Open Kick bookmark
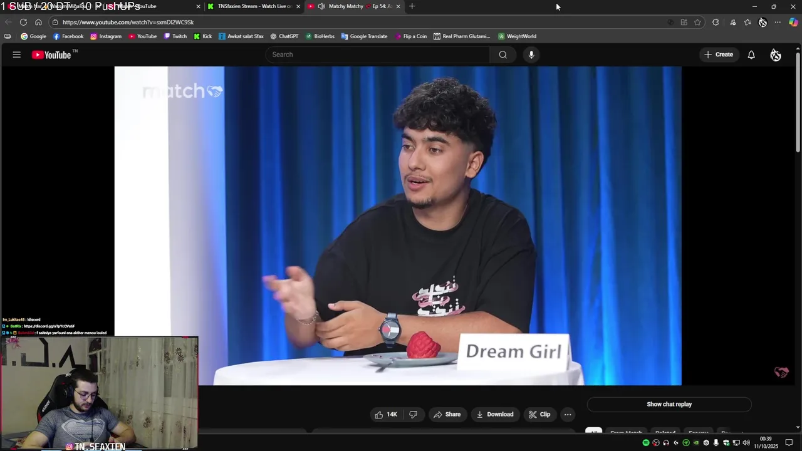 click(203, 36)
